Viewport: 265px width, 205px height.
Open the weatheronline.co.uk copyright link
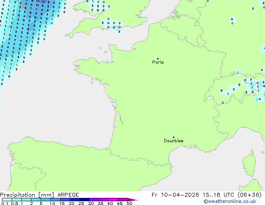[x=230, y=202]
